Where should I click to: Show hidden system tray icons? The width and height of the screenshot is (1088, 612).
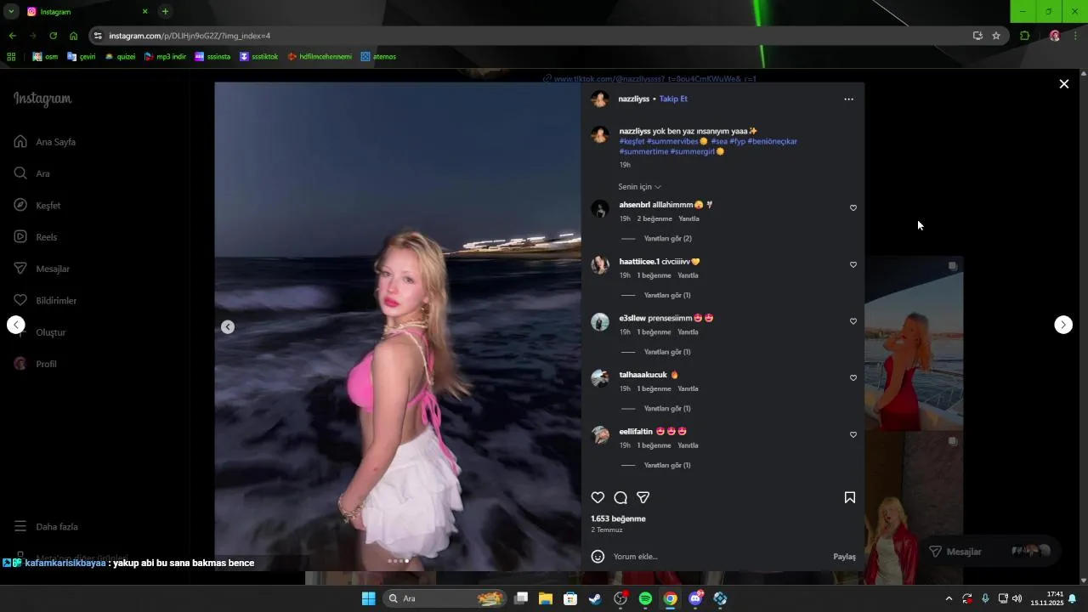(949, 598)
